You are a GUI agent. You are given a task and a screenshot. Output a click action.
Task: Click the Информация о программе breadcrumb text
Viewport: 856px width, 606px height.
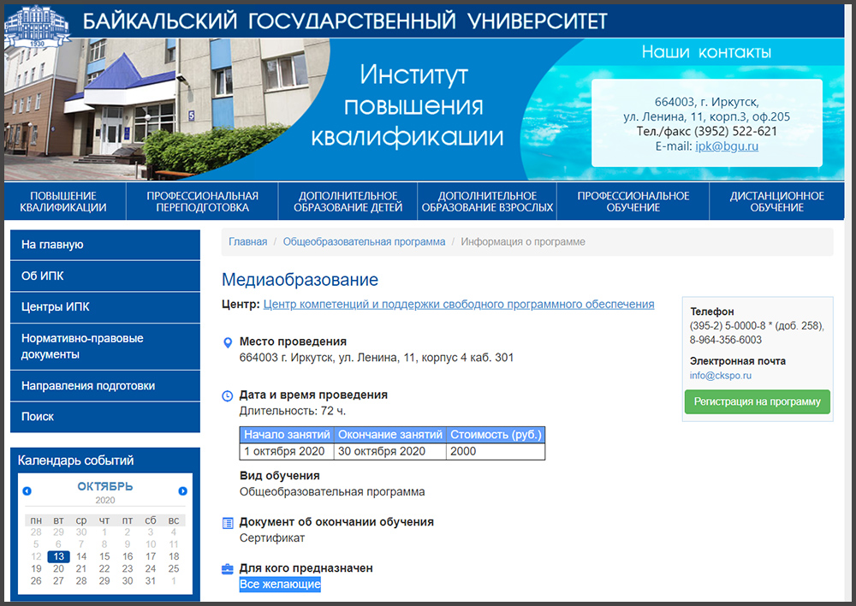coord(523,242)
